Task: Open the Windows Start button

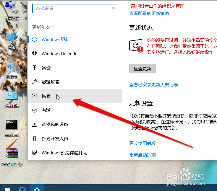Action: point(7,189)
